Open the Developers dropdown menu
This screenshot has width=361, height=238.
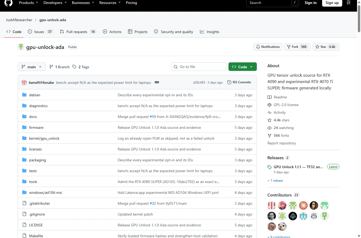tap(55, 3)
